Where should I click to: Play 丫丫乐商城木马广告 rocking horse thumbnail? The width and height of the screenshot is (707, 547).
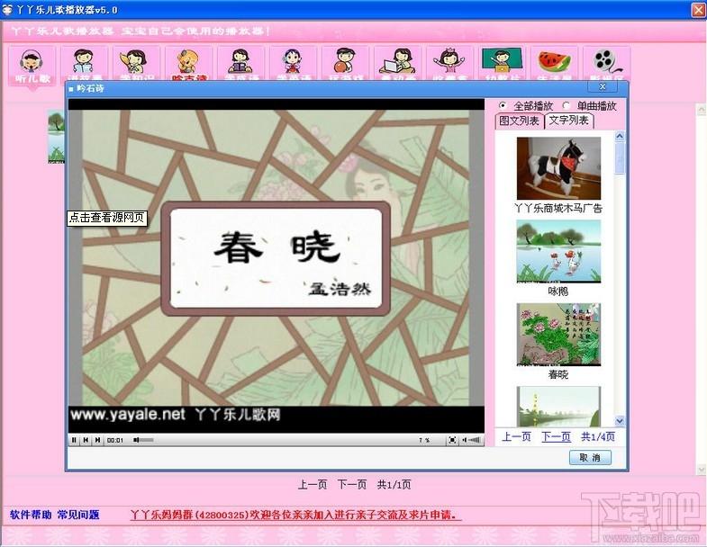tap(558, 168)
